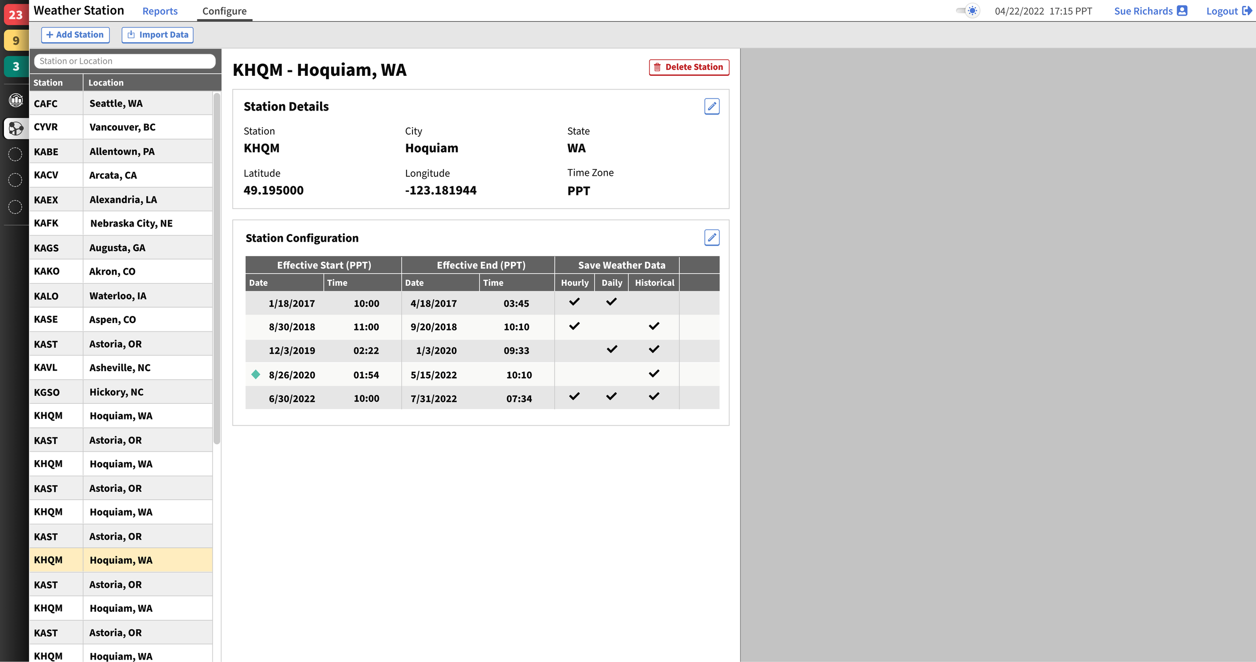Select the KAEX Alexandria, LA row
The image size is (1256, 662).
[x=121, y=199]
